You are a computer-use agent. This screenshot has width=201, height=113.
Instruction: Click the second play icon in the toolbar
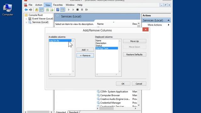tap(73, 10)
